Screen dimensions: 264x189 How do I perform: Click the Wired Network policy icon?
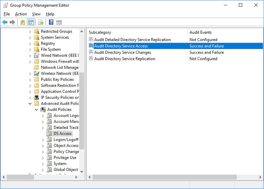click(37, 55)
